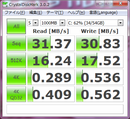
Task: Start the 512K benchmark test
Action: click(16, 60)
